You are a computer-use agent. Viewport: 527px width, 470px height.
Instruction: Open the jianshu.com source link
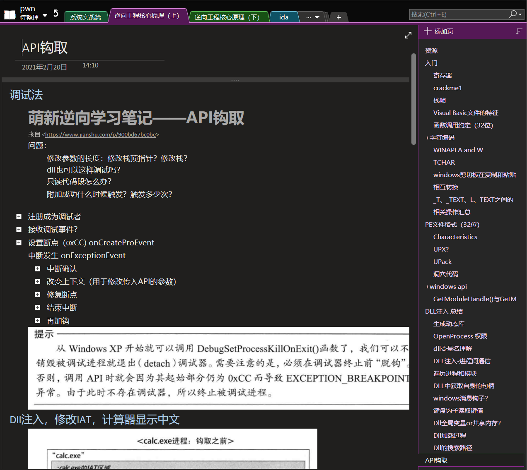click(x=100, y=134)
